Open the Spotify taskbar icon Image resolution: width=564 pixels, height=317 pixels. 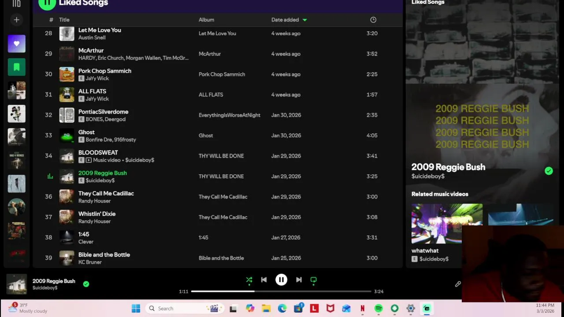378,309
